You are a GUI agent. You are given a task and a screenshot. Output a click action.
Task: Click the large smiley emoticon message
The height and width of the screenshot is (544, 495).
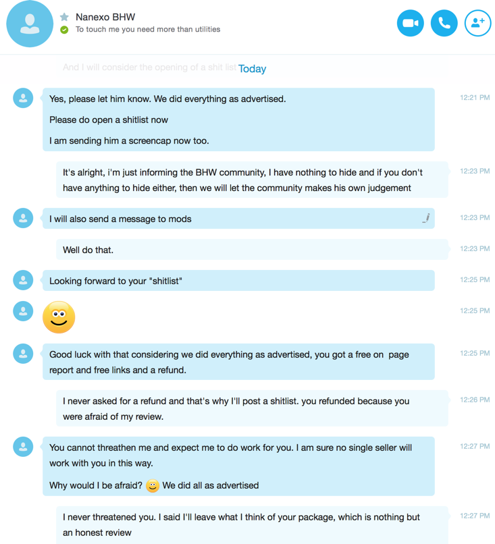coord(59,317)
